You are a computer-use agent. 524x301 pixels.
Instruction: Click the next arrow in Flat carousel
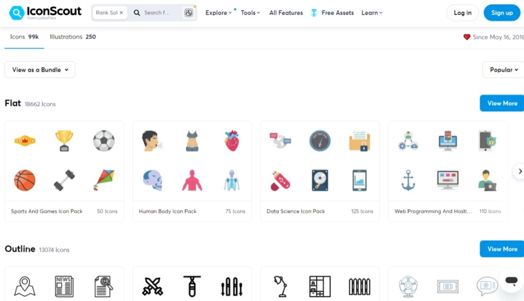tap(519, 171)
